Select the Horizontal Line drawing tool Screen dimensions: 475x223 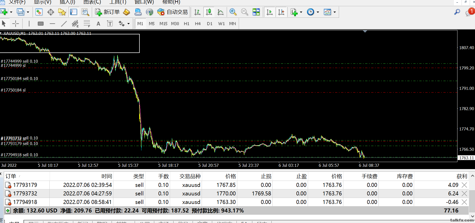[52, 24]
